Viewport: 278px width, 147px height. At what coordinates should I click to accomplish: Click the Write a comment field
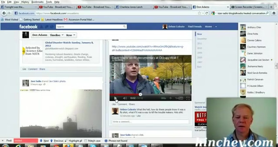150,122
